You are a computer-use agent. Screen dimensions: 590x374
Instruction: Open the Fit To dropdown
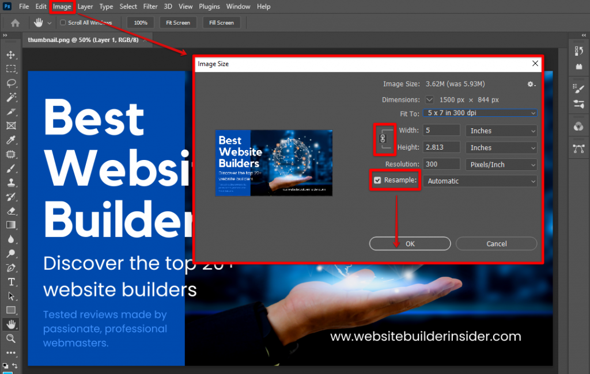click(480, 113)
